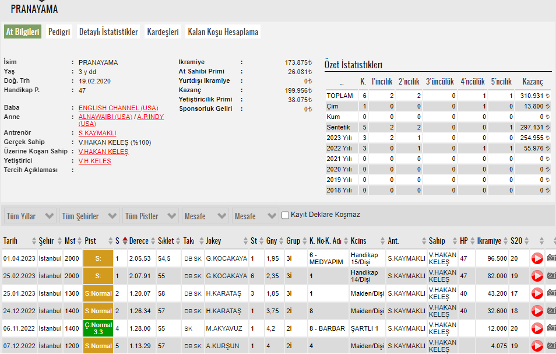Image resolution: width=556 pixels, height=354 pixels.
Task: Select the Kalan Koşu Hesaplama tab
Action: (x=223, y=32)
